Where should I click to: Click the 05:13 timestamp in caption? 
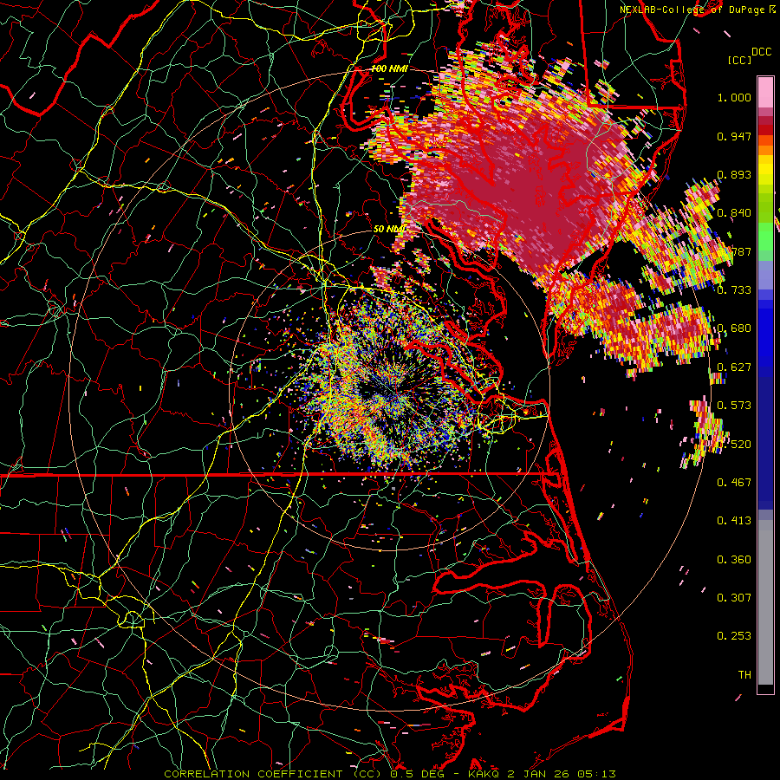point(596,774)
